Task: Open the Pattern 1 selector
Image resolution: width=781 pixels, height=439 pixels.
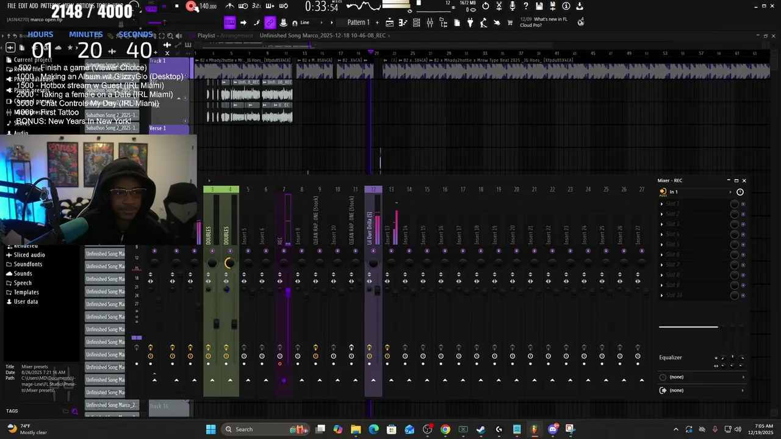Action: [x=358, y=23]
